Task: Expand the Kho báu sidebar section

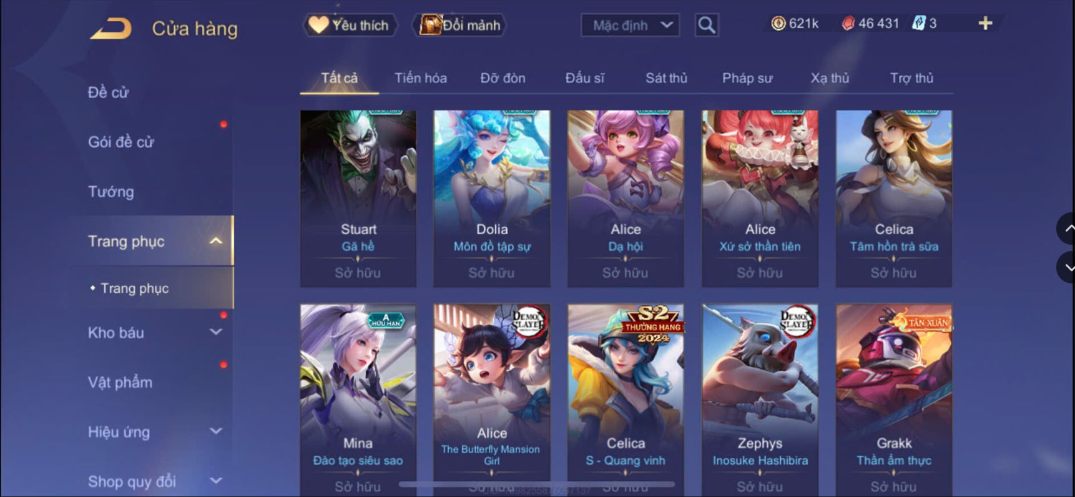Action: [216, 332]
